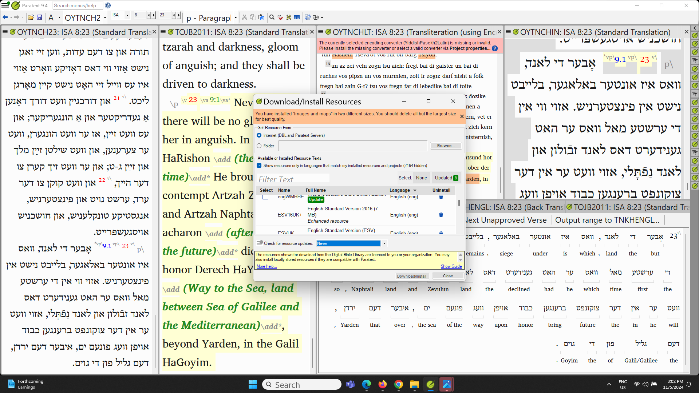Click the paste clipboard icon in toolbar
Viewport: 699px width, 393px height.
pyautogui.click(x=261, y=17)
